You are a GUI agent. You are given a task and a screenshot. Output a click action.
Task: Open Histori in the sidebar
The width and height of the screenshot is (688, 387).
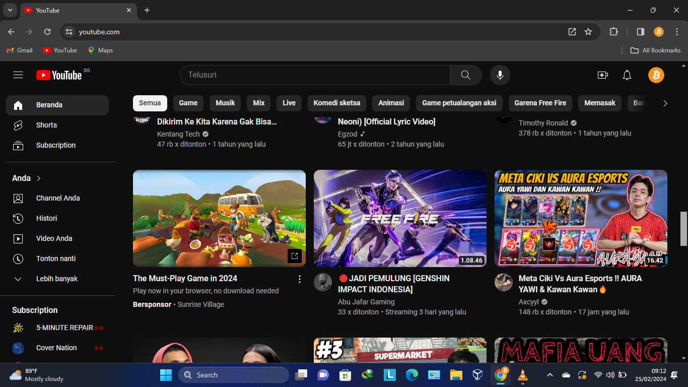point(57,218)
